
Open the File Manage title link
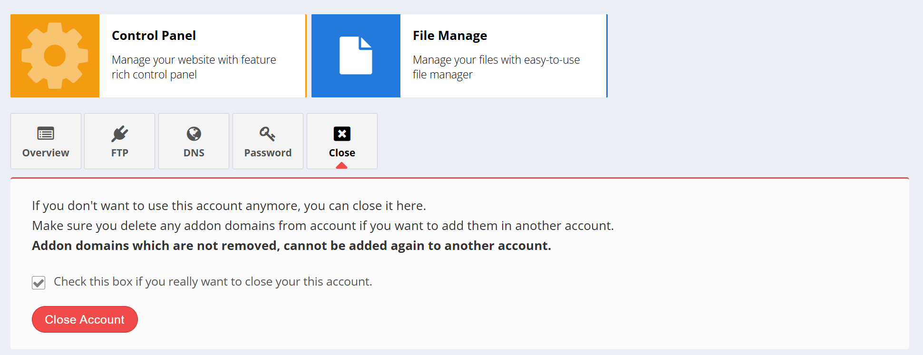pyautogui.click(x=449, y=36)
